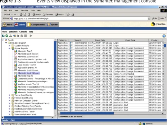Image resolution: width=167 pixels, height=125 pixels.
Task: Click the browser Stop icon
Action: pyautogui.click(x=21, y=14)
